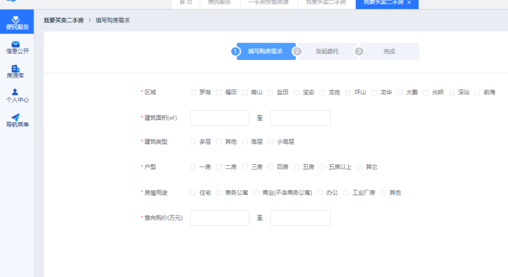Image resolution: width=508 pixels, height=277 pixels.
Task: Check the 大鹏 district checkbox
Action: (x=400, y=93)
